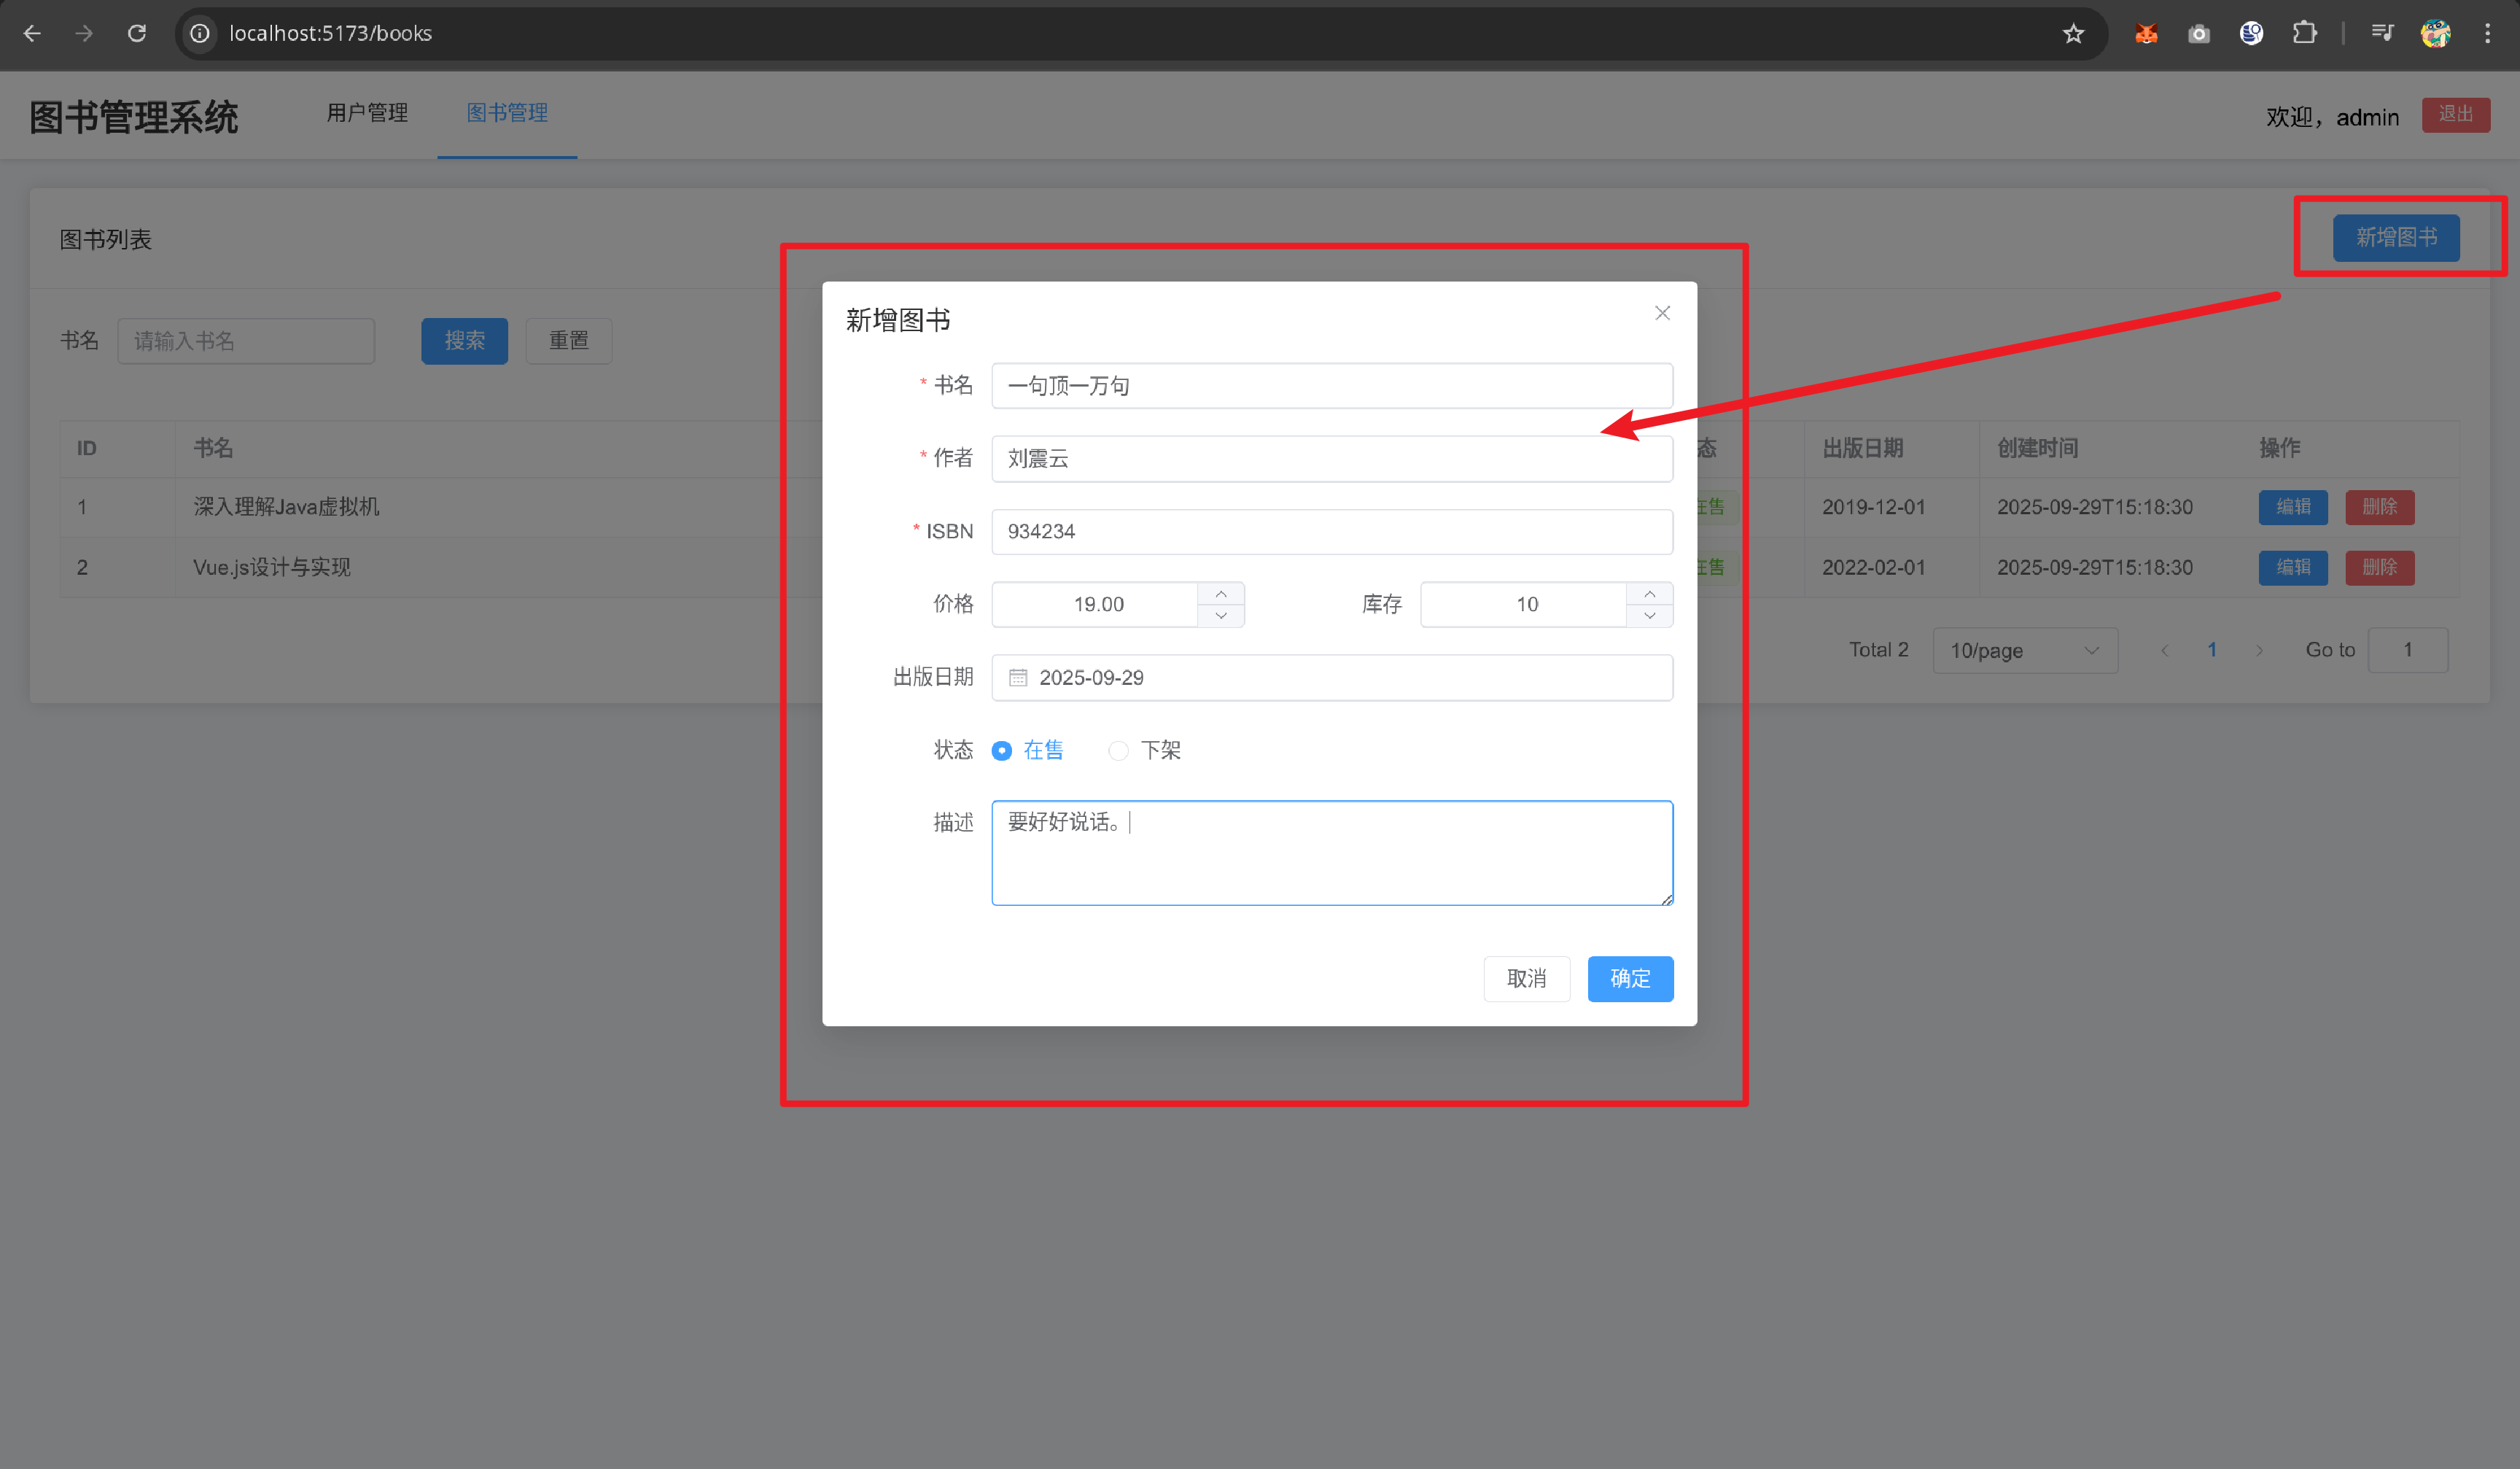Decrease 库存 with the down arrow
The image size is (2520, 1469).
pos(1650,616)
